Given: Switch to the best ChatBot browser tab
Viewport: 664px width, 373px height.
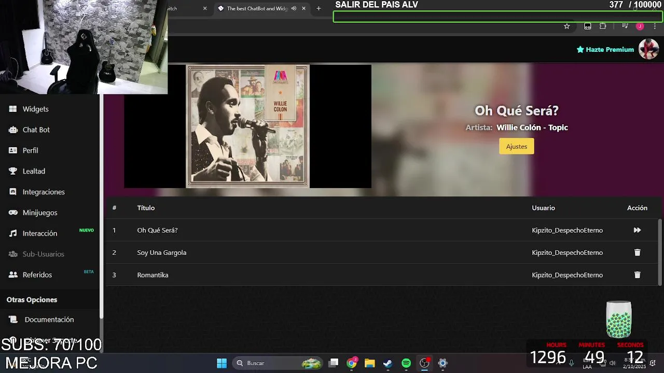Looking at the screenshot, I should click(x=257, y=8).
